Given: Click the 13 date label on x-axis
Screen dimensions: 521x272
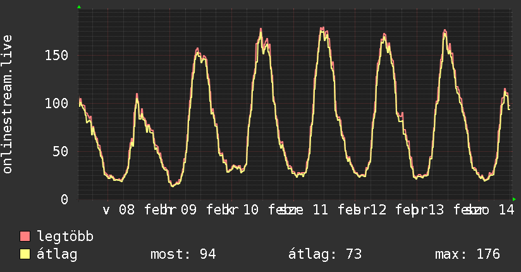Looking at the screenshot, I should (x=436, y=210).
